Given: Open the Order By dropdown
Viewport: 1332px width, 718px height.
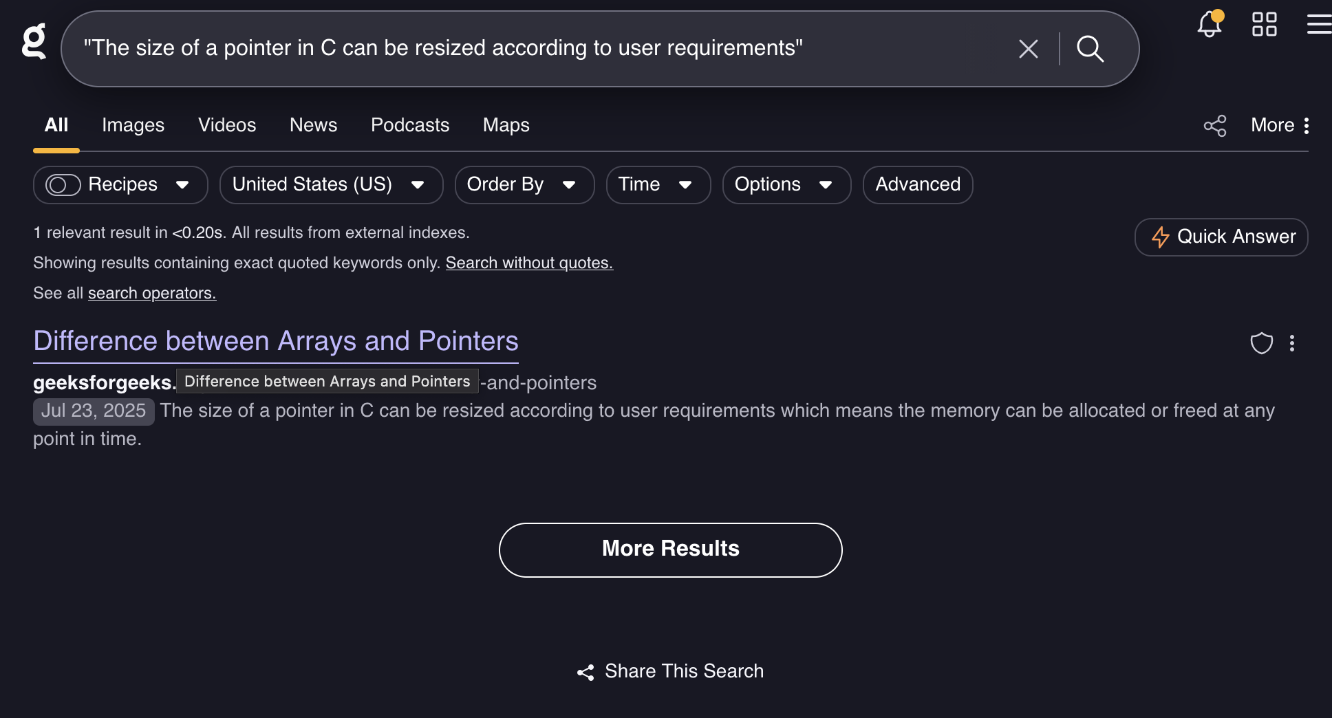Looking at the screenshot, I should (x=524, y=185).
